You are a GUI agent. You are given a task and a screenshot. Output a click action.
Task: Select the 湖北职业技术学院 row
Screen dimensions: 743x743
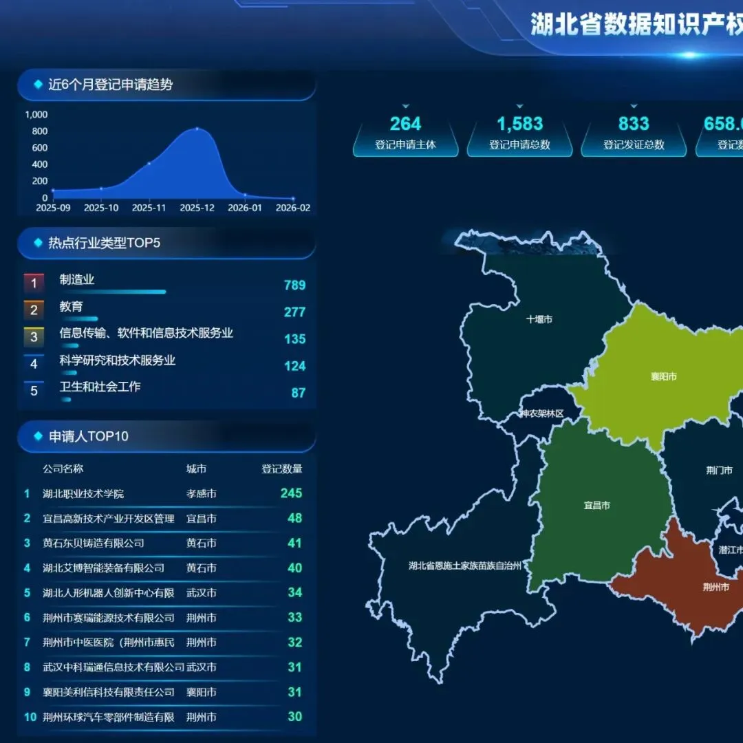[x=164, y=493]
